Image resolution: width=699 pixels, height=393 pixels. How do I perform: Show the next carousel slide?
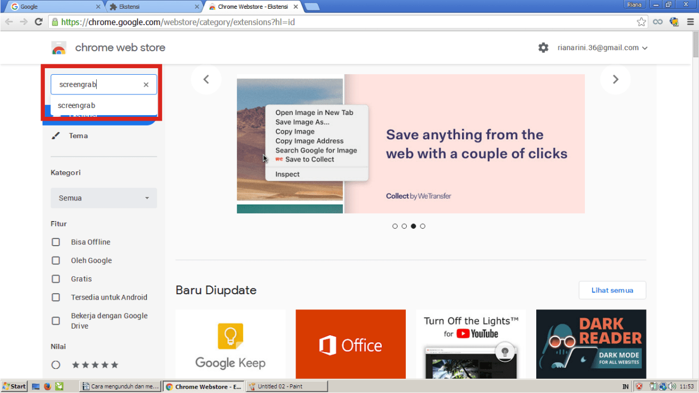615,79
